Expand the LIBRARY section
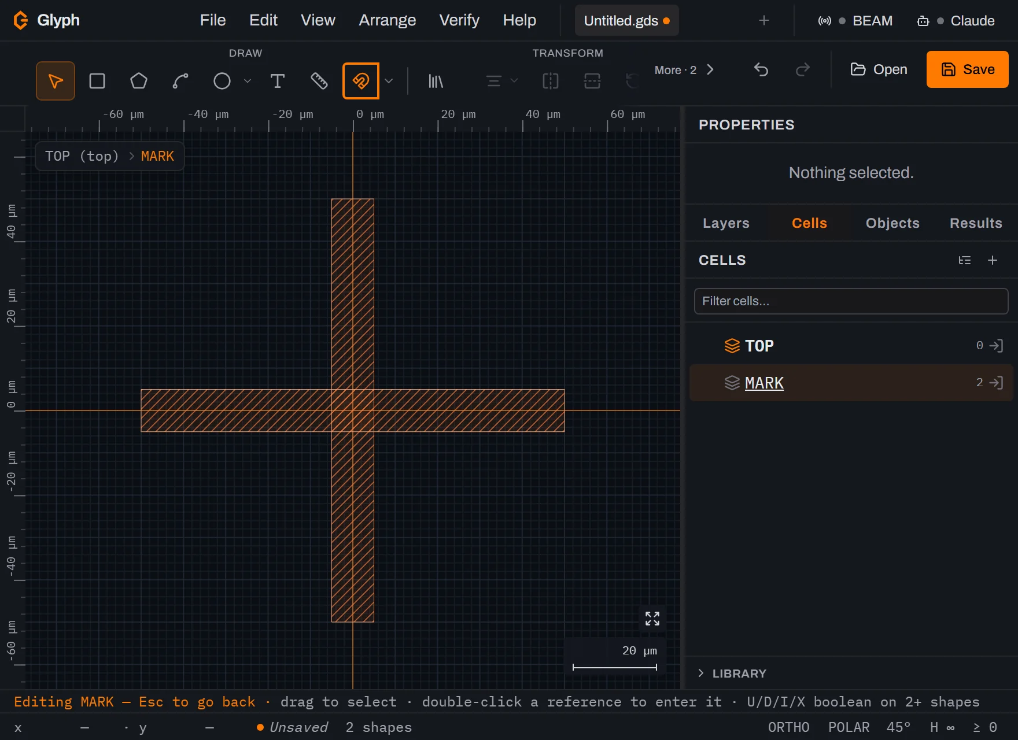Screen dimensions: 1018x740 [733, 674]
